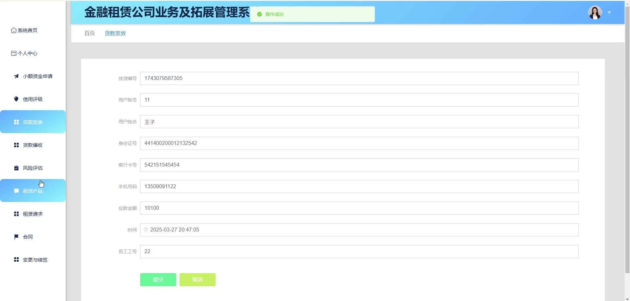Click the 手机号码 field label
630x301 pixels.
coord(128,187)
